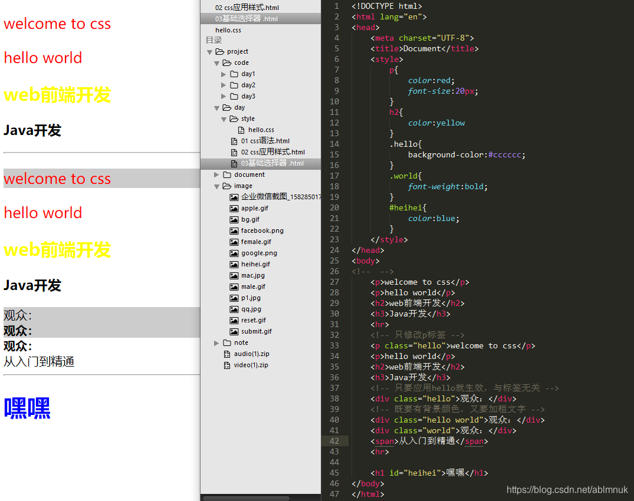Click the mac.jpg image icon

[234, 276]
